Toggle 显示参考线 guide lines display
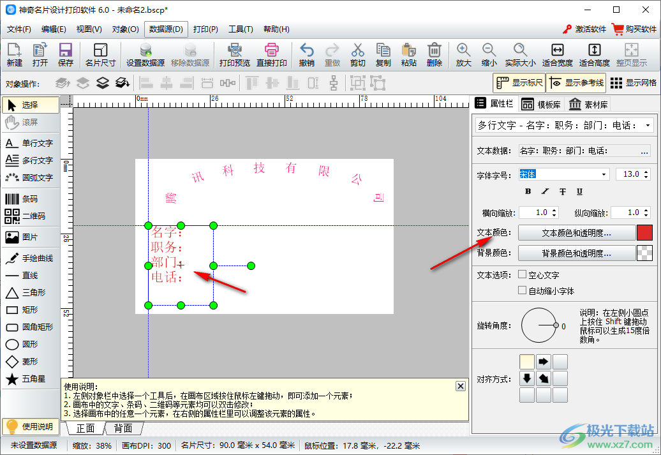This screenshot has width=661, height=455. click(576, 83)
